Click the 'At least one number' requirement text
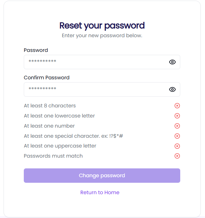Image resolution: width=205 pixels, height=218 pixels. (49, 126)
